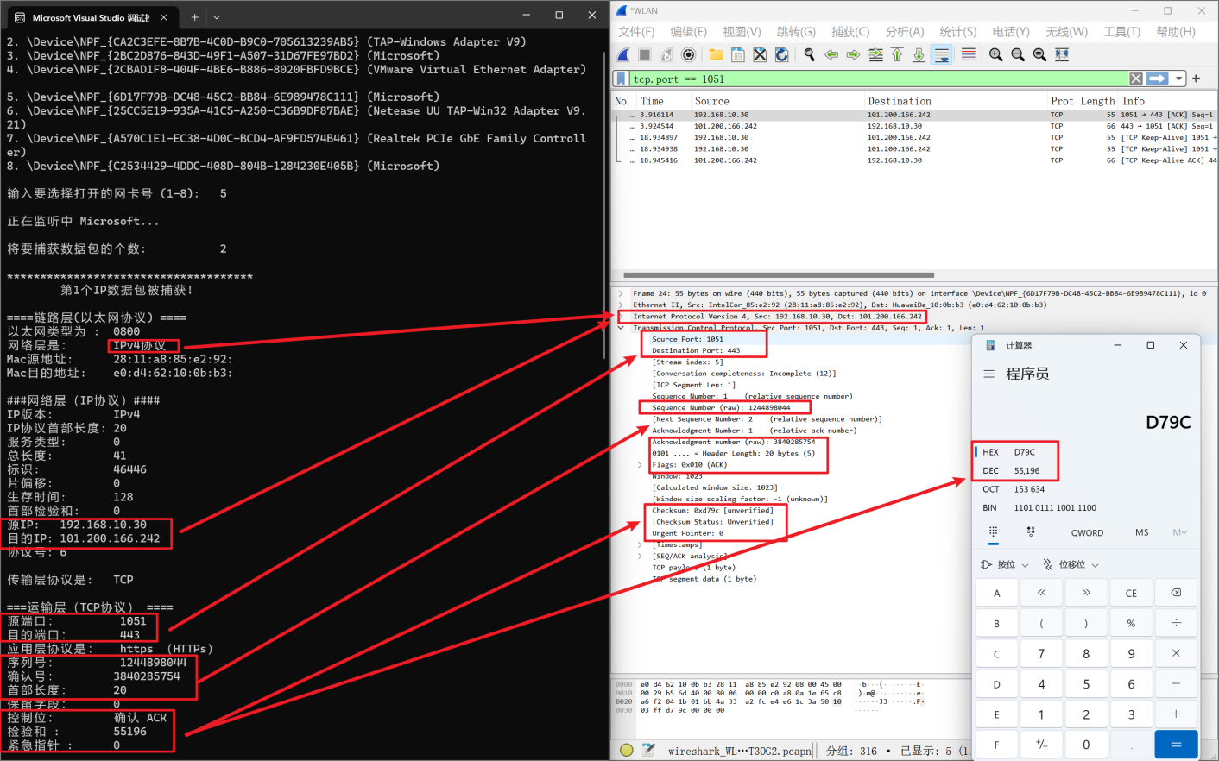This screenshot has width=1219, height=761.
Task: Expand the Frame 24 tree node
Action: click(x=620, y=293)
